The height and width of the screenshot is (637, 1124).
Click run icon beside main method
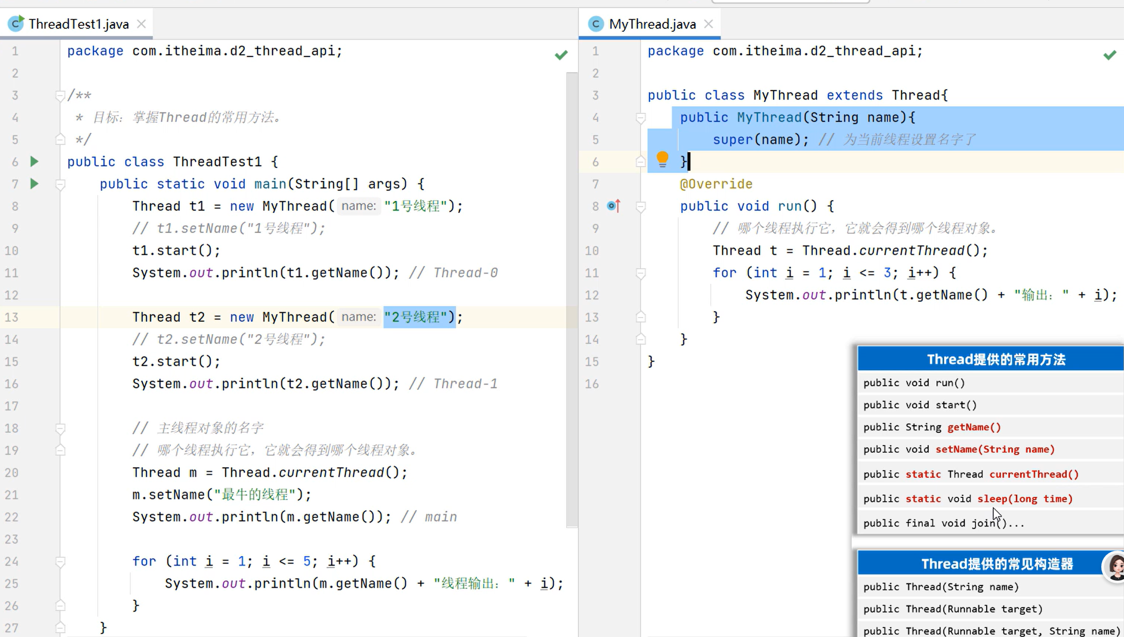click(34, 184)
